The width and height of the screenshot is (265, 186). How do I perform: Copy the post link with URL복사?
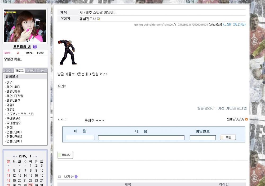215,25
